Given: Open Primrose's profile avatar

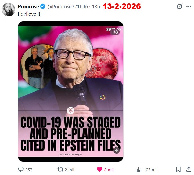Looking at the screenshot, I should tap(8, 10).
